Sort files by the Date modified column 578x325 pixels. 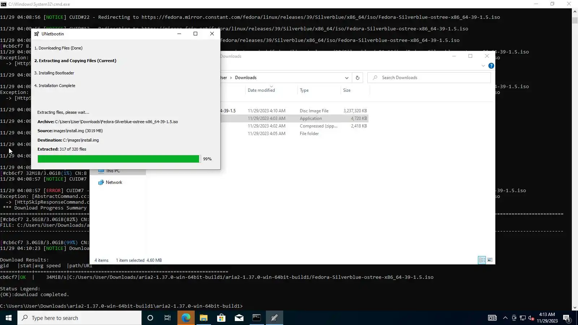tap(261, 90)
